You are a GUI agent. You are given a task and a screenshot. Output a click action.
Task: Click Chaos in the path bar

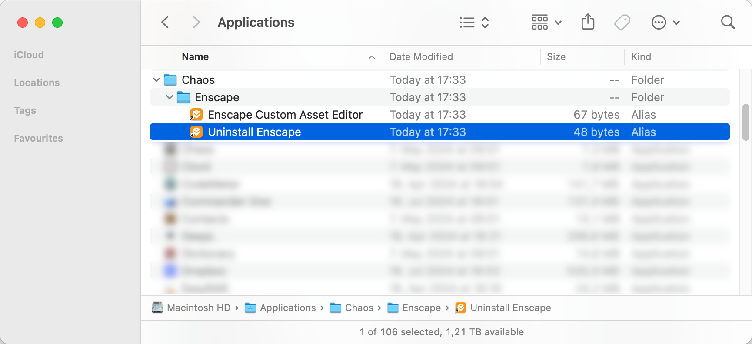pyautogui.click(x=352, y=308)
